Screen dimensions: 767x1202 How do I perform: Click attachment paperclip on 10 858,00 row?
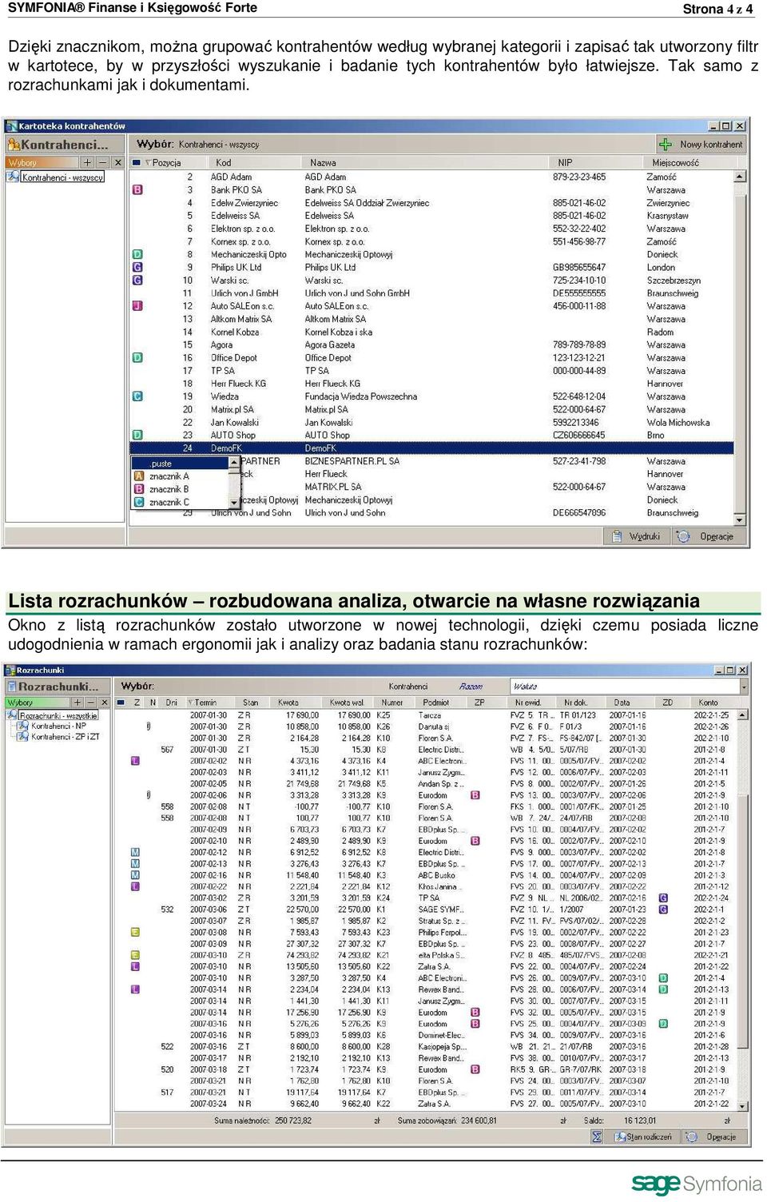(x=149, y=726)
